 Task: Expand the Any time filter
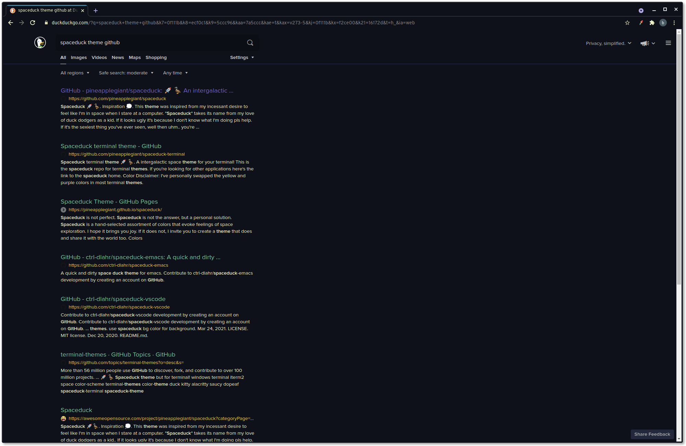click(x=175, y=73)
